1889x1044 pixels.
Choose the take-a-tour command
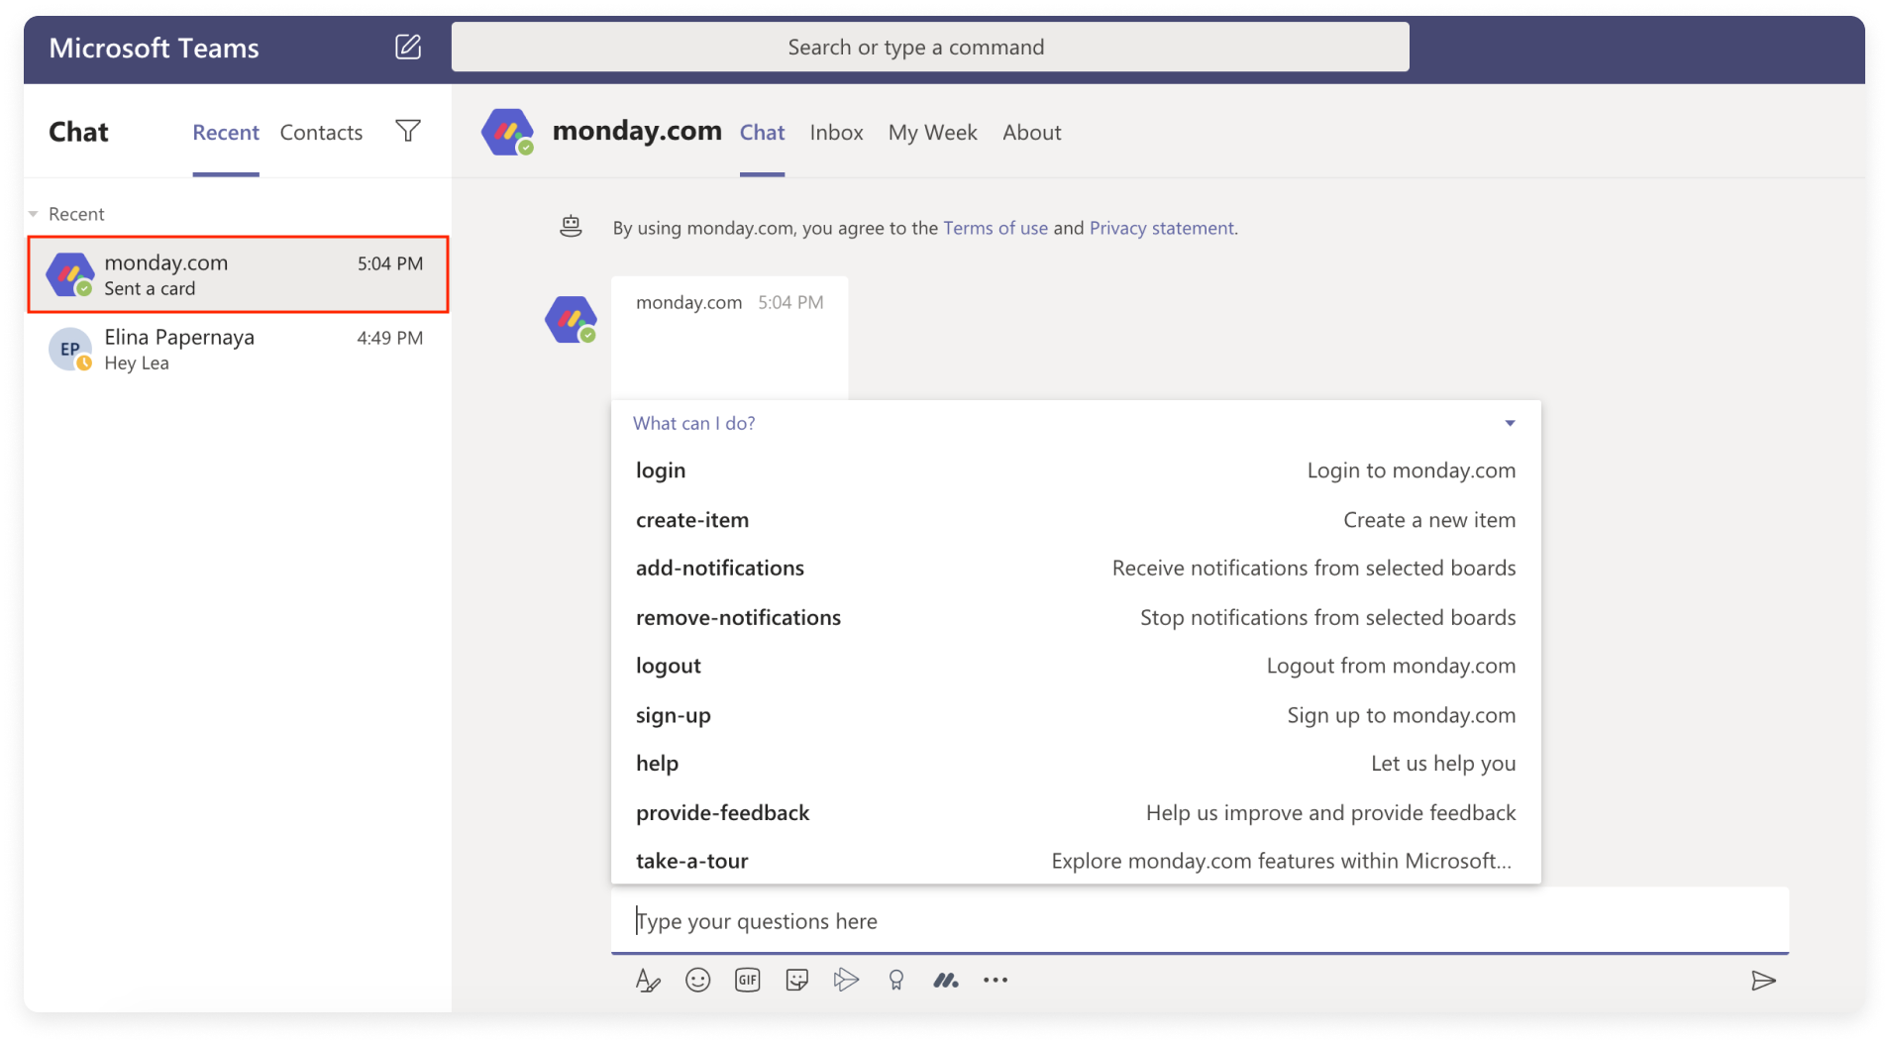1076,861
